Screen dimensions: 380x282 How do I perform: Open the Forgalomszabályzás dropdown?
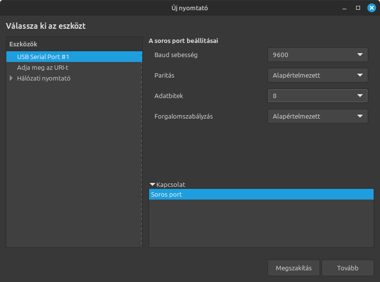(x=318, y=116)
